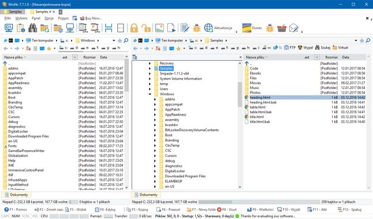This screenshot has height=219, width=373.
Task: Toggle favorite star in right address bar
Action: [x=362, y=40]
